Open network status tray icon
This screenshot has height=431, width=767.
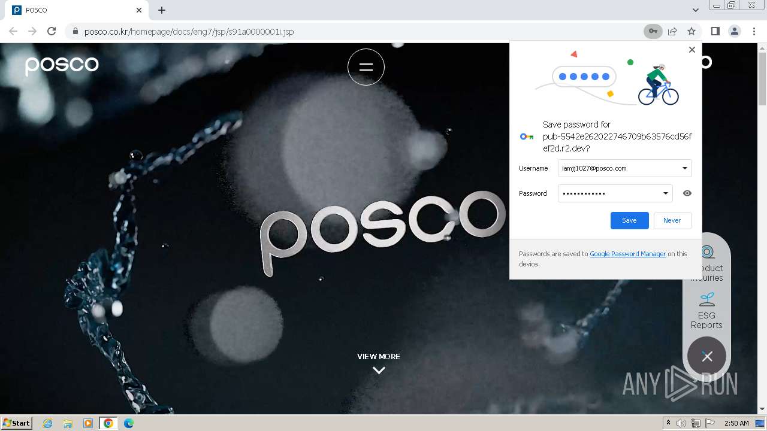[x=696, y=423]
